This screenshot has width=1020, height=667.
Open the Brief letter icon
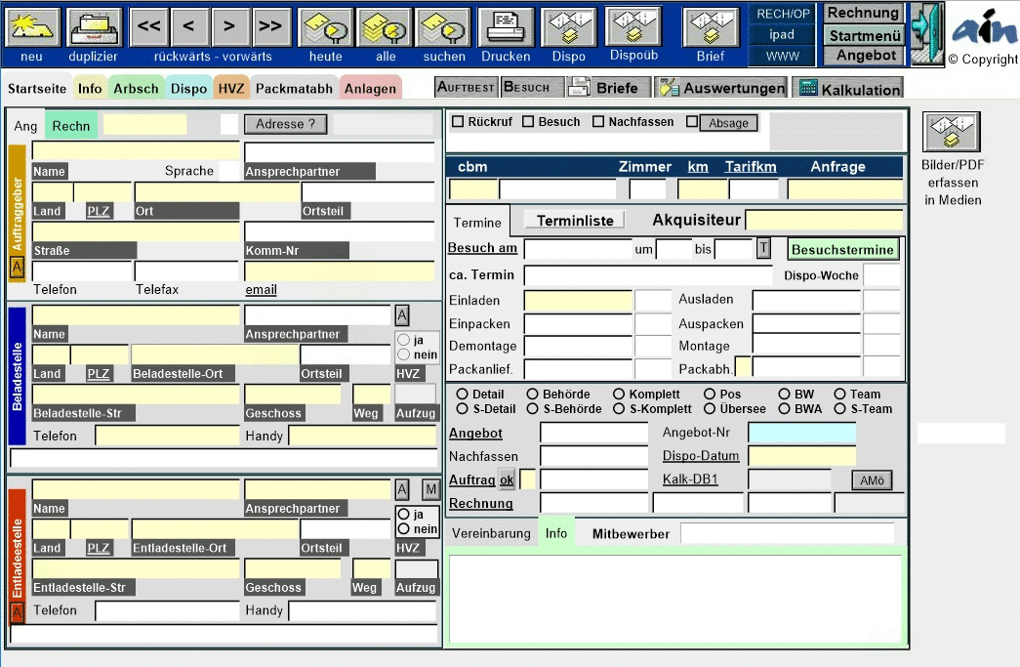point(711,28)
